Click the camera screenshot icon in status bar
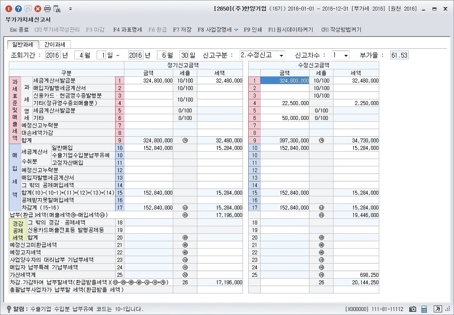This screenshot has width=454, height=315. pos(413,309)
